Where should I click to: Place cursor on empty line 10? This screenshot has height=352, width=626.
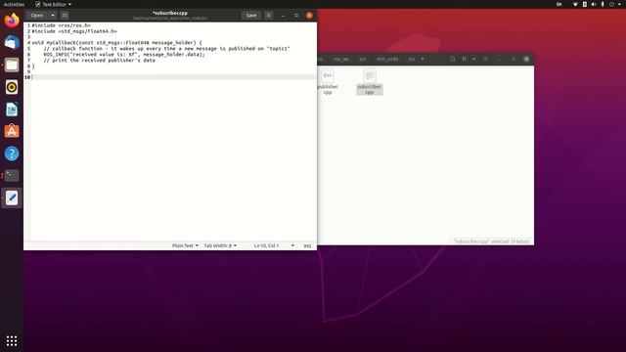[174, 77]
